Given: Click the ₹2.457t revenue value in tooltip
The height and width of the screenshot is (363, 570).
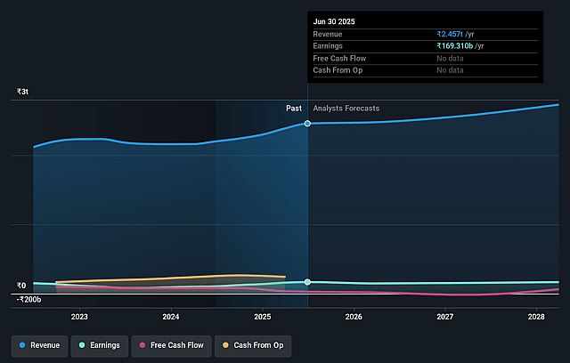Looking at the screenshot, I should pos(450,34).
